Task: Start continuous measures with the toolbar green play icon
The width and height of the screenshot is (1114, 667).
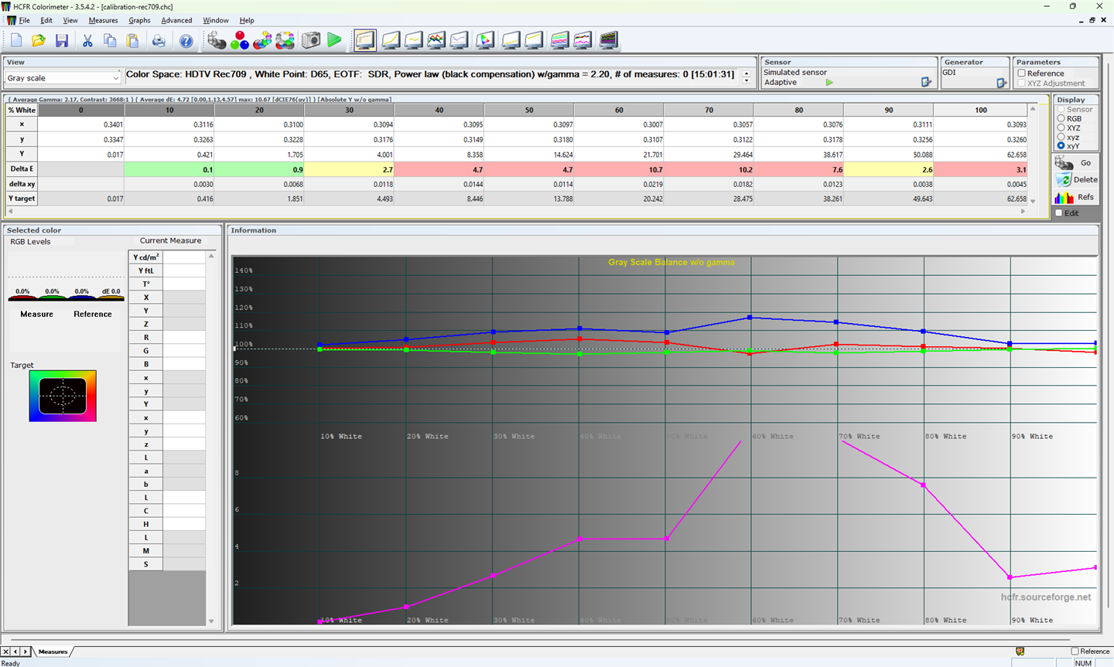Action: (x=334, y=40)
